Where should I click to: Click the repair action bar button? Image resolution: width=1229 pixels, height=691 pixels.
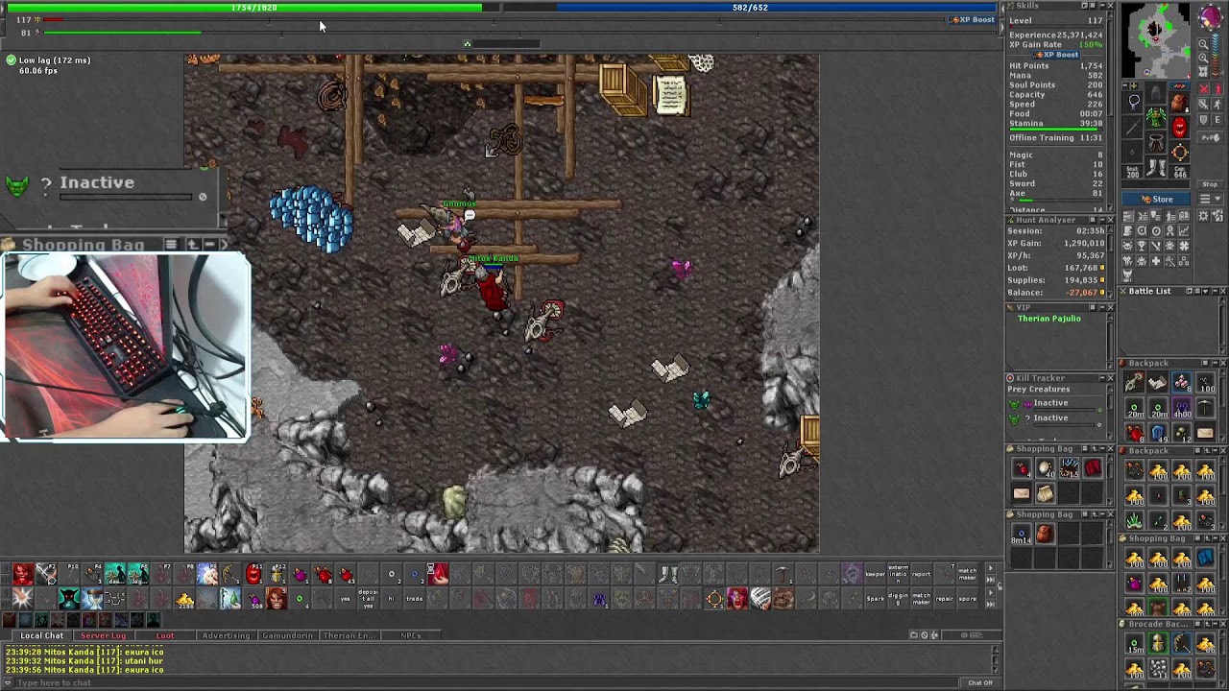coord(944,598)
